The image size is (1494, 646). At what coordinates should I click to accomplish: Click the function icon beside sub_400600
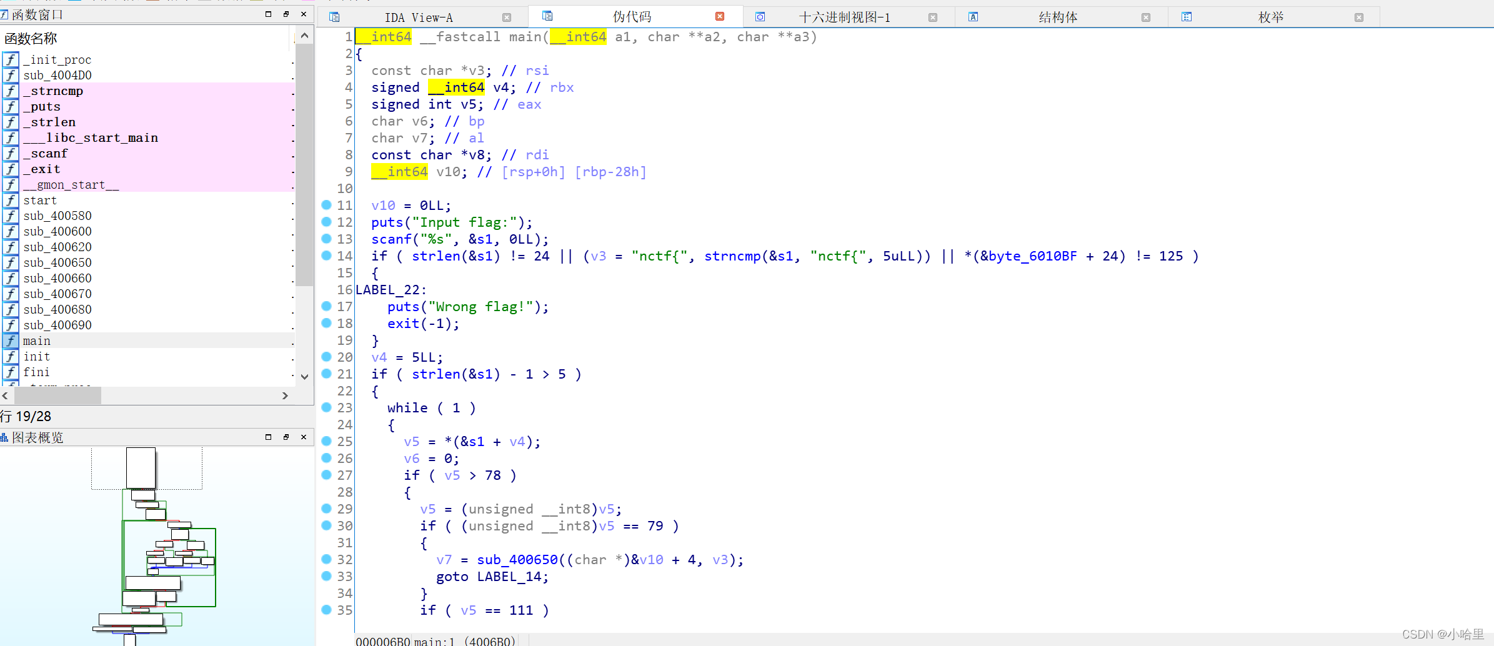(x=11, y=231)
